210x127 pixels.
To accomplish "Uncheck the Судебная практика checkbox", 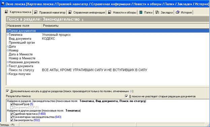I will 12,114.
